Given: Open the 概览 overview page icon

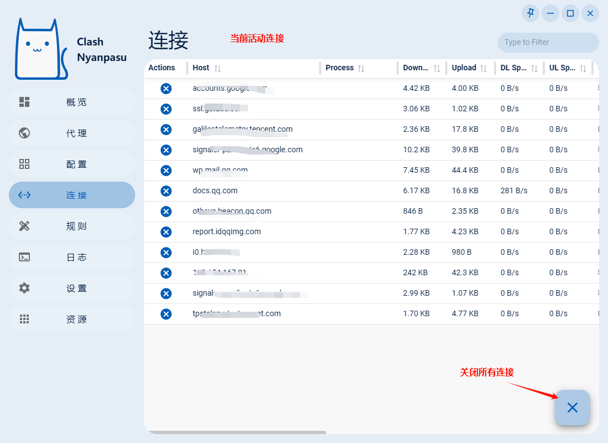Looking at the screenshot, I should tap(24, 102).
